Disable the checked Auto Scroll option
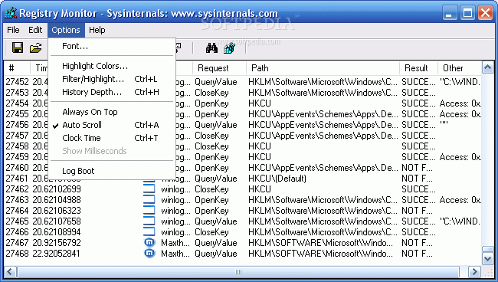The width and height of the screenshot is (498, 282). pos(112,125)
